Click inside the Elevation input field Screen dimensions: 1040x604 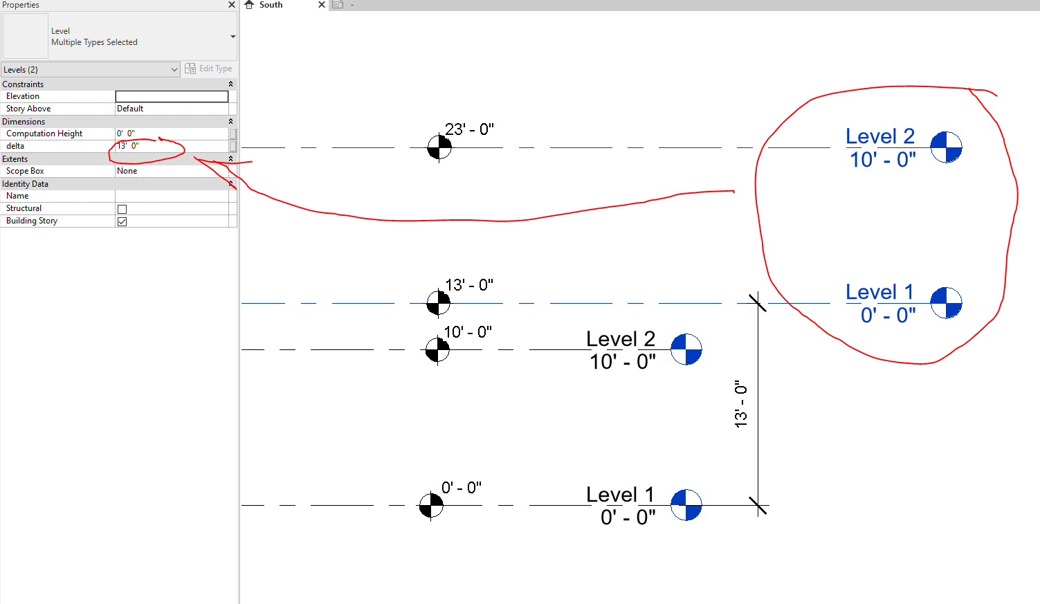tap(172, 95)
